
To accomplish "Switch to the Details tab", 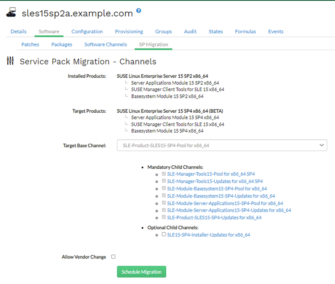I will [19, 31].
